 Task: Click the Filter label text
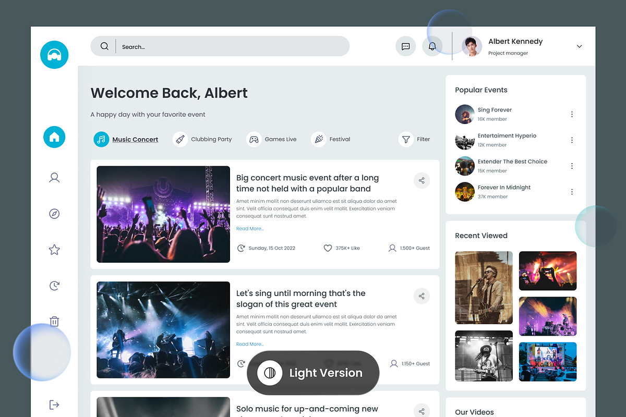coord(424,139)
